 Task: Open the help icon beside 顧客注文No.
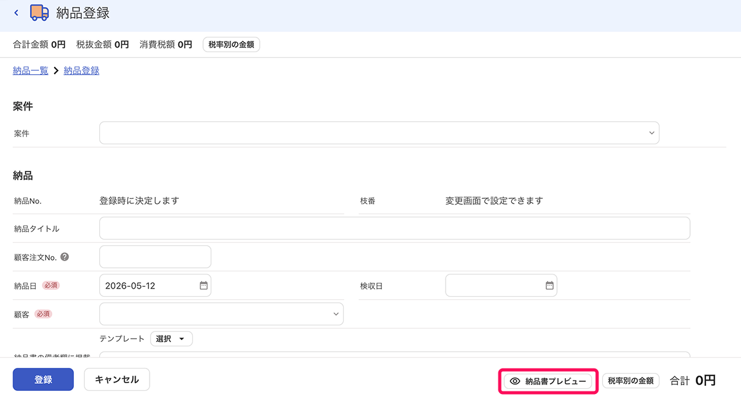[65, 257]
